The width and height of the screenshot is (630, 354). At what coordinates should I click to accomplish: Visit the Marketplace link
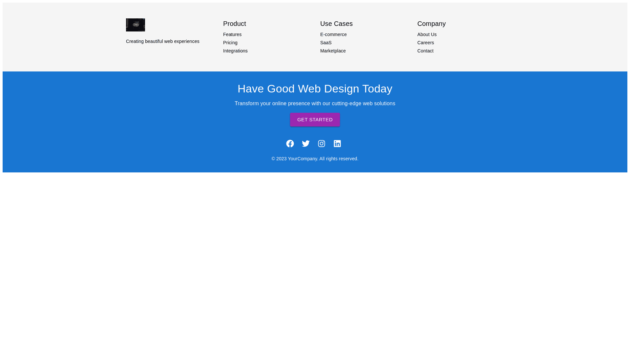(x=333, y=51)
